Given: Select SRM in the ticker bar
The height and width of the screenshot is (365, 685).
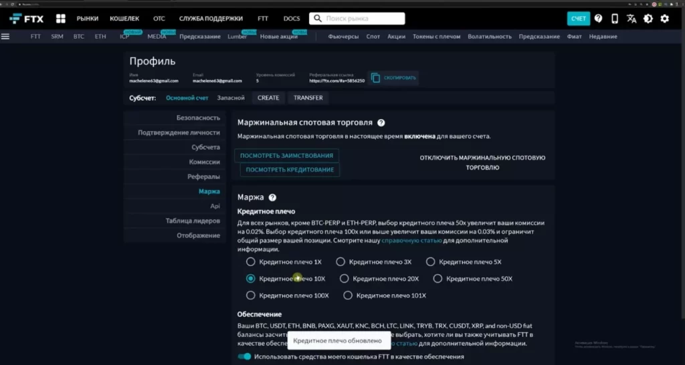Looking at the screenshot, I should click(58, 37).
